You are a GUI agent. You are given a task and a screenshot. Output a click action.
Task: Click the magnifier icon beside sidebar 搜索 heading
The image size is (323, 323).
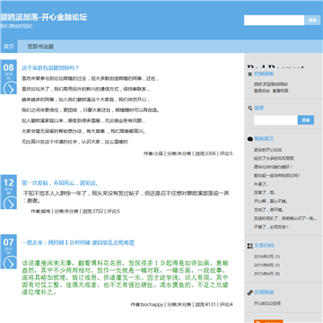[250, 109]
